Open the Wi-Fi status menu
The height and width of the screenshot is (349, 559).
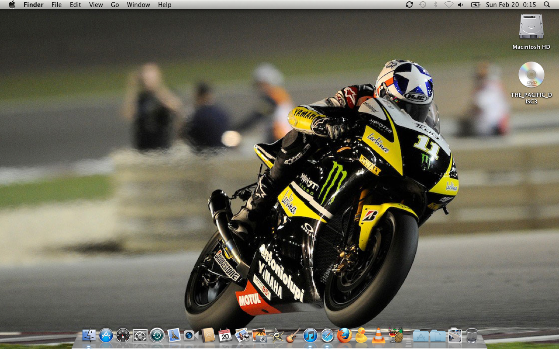[x=449, y=4]
